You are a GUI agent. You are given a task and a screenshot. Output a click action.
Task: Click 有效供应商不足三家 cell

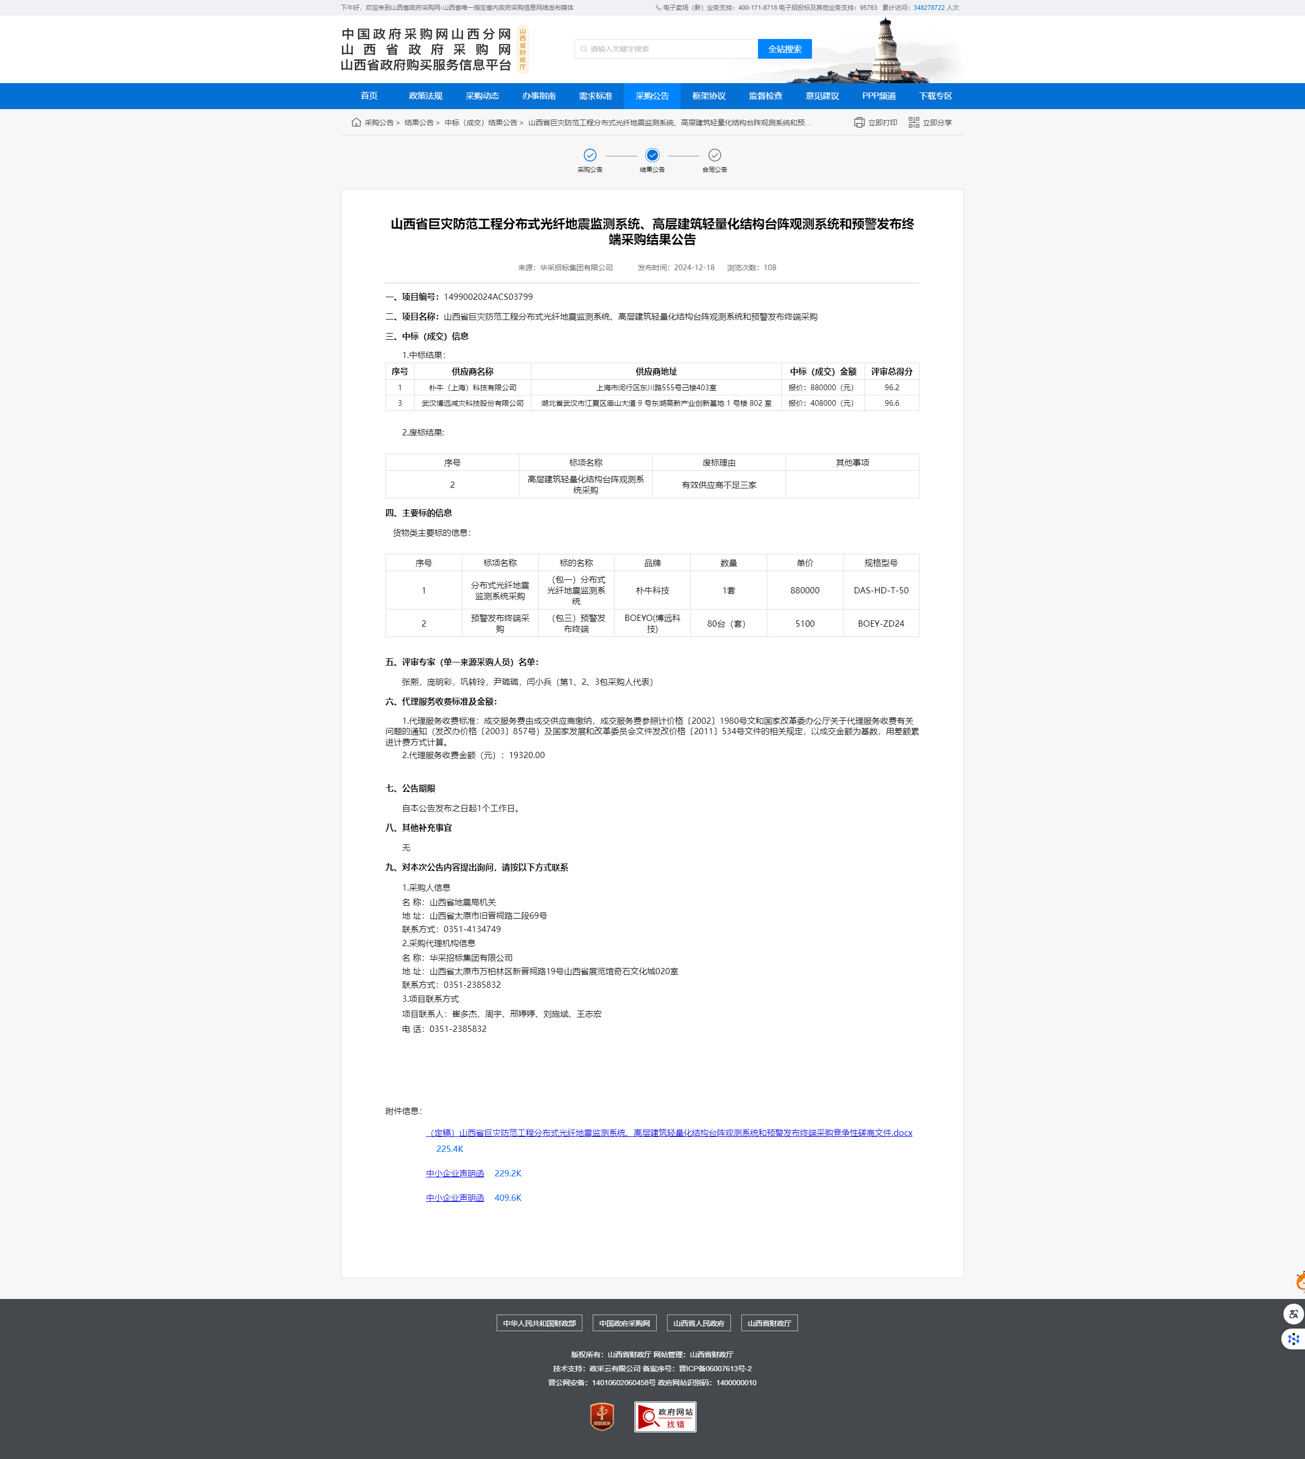pyautogui.click(x=719, y=485)
